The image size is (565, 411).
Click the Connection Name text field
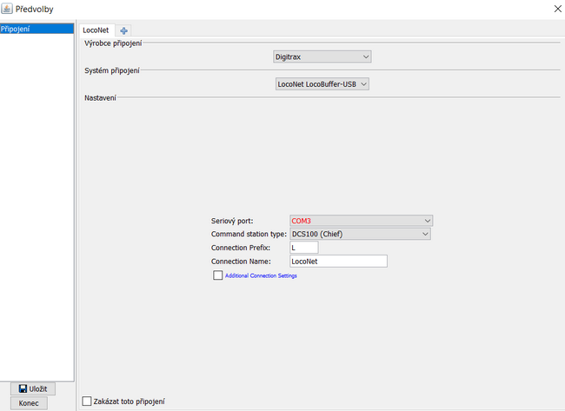point(337,261)
